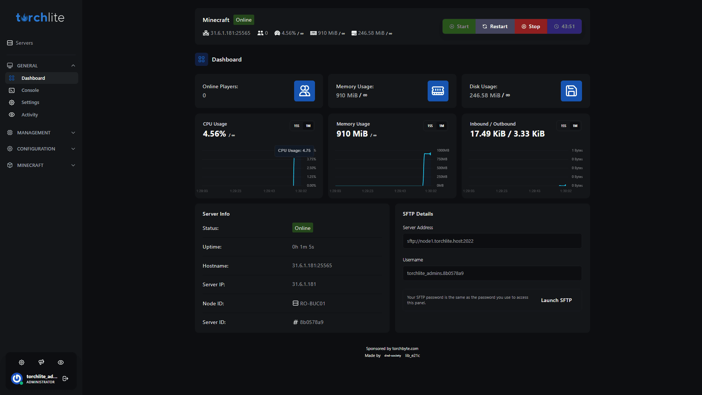
Task: Click the Server ID hash icon
Action: [296, 322]
